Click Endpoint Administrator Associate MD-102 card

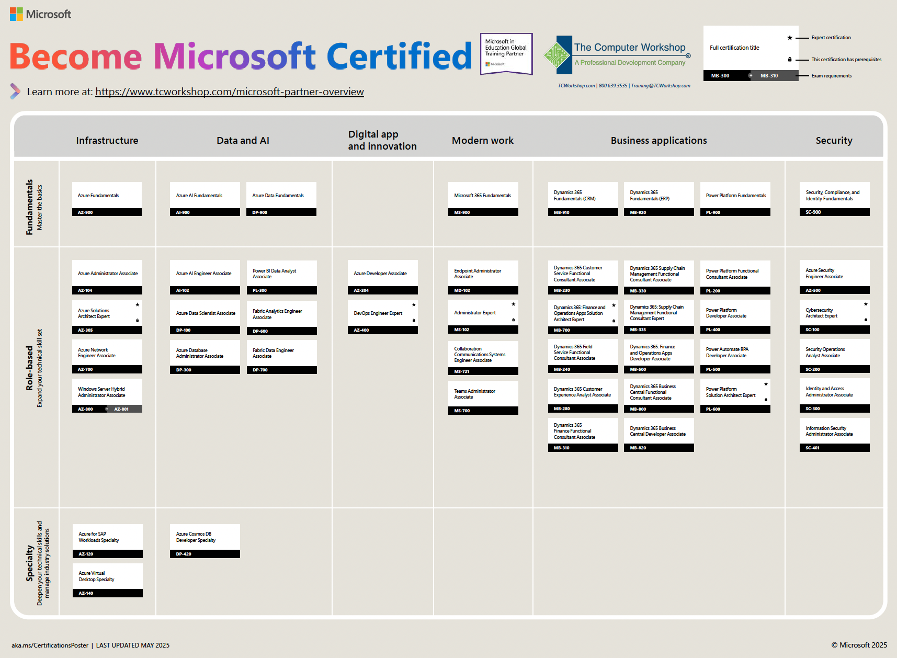(x=483, y=277)
